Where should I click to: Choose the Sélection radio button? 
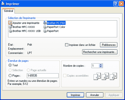[10, 70]
